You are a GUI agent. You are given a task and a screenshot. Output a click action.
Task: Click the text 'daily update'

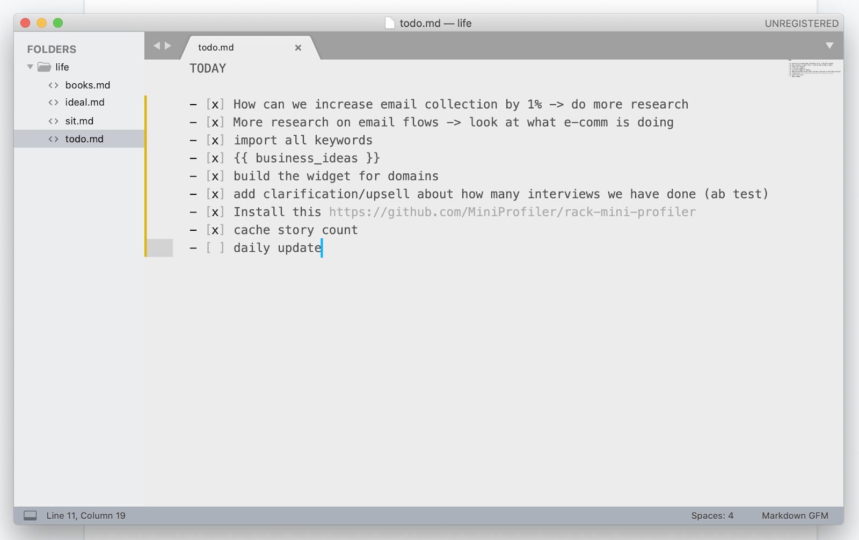[278, 248]
